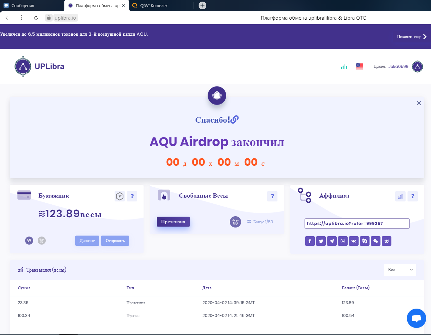This screenshot has width=431, height=335.
Task: Click the Отправить button in wallet
Action: click(115, 241)
